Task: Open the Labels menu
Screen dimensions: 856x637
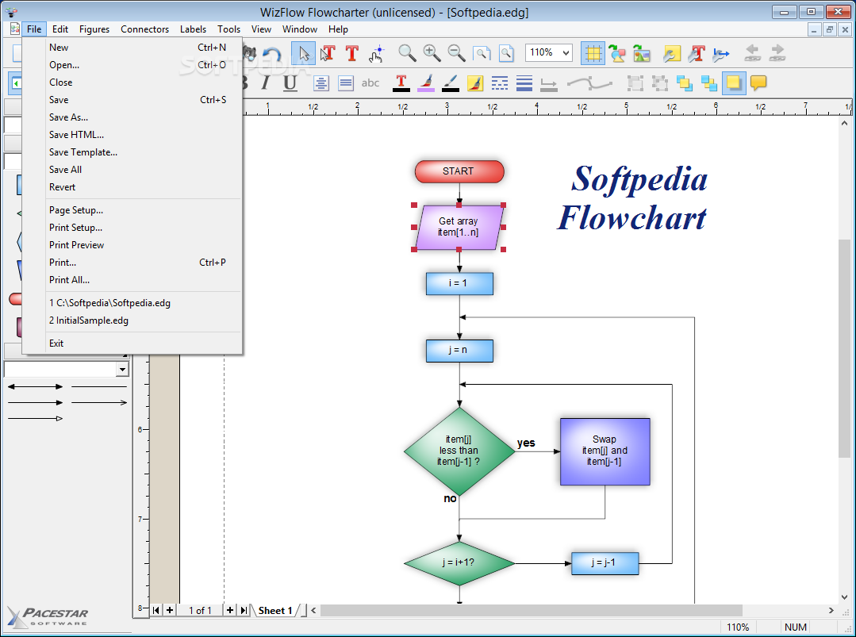Action: 194,29
